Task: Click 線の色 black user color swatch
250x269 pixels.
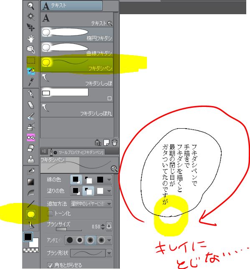Action: (x=100, y=180)
